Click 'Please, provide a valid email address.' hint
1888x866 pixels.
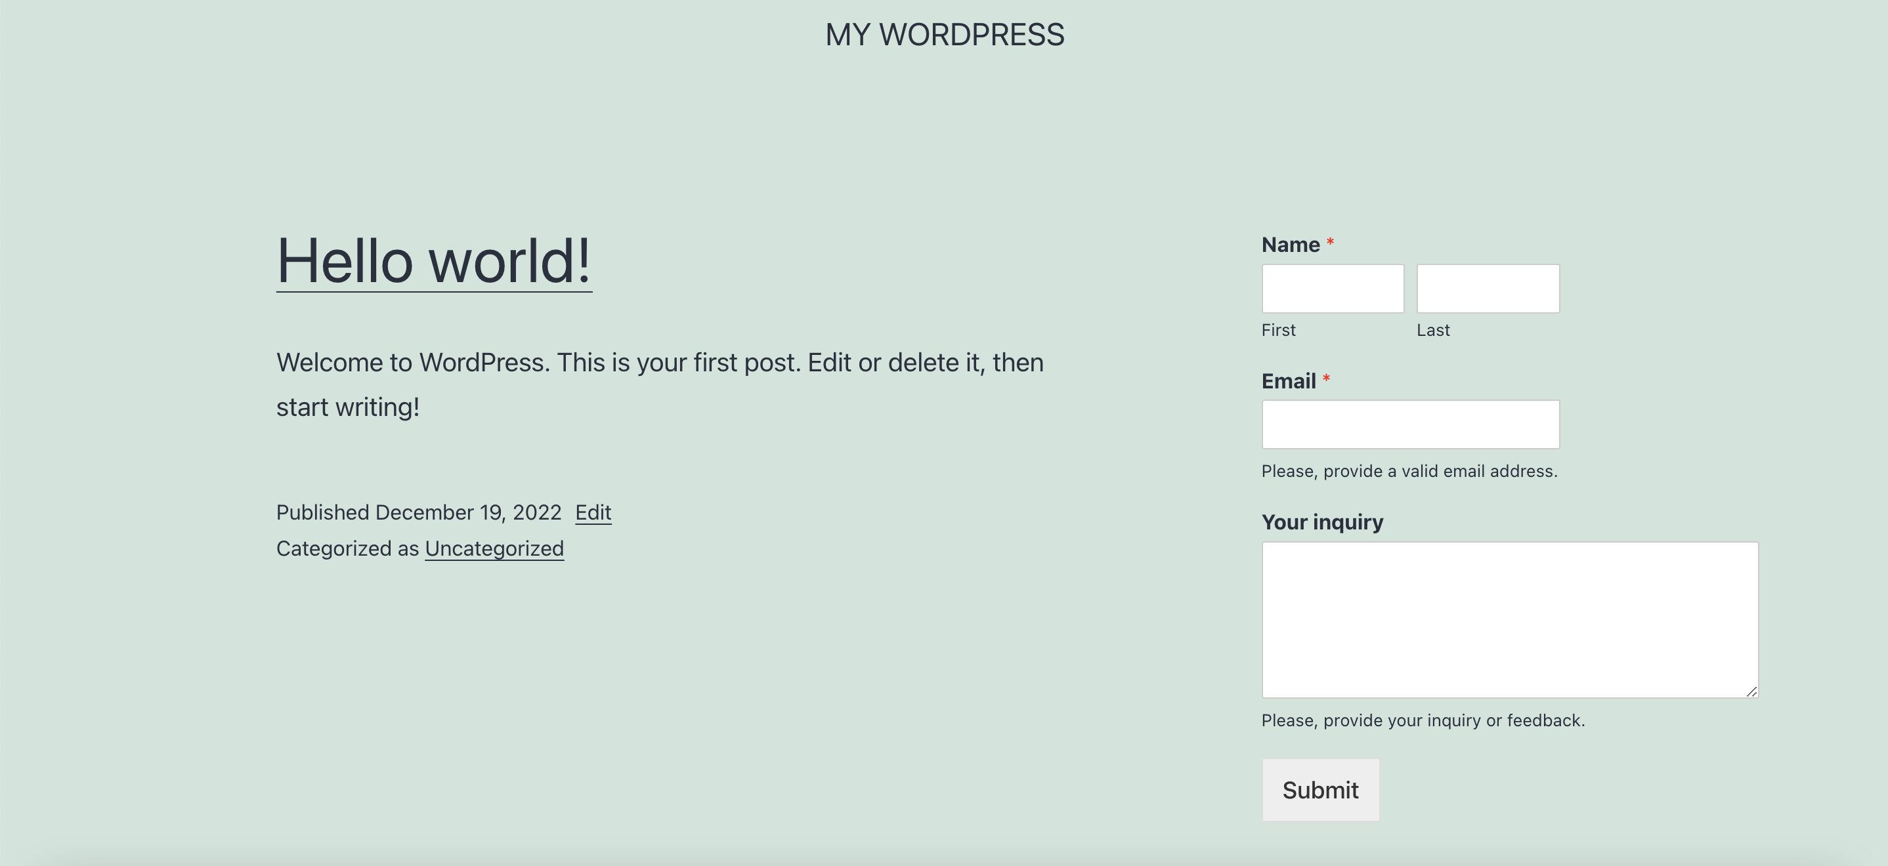pos(1409,471)
